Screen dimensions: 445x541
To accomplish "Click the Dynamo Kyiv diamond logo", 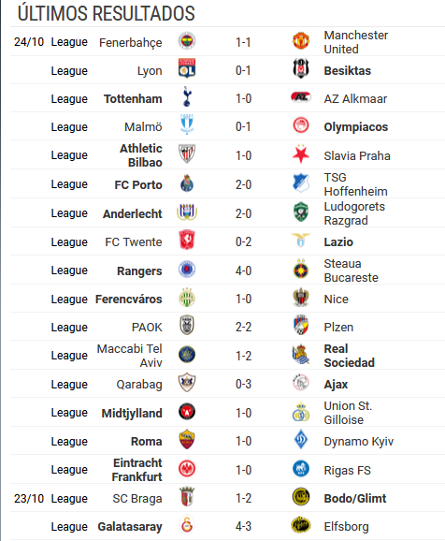I will (x=301, y=440).
